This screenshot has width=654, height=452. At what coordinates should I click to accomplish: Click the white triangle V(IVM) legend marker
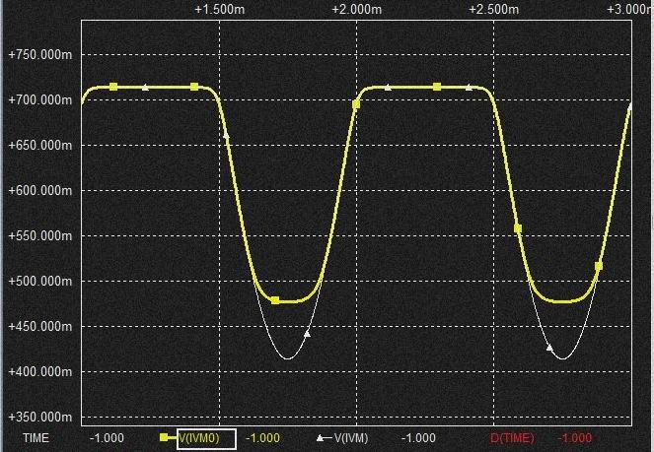pos(322,438)
